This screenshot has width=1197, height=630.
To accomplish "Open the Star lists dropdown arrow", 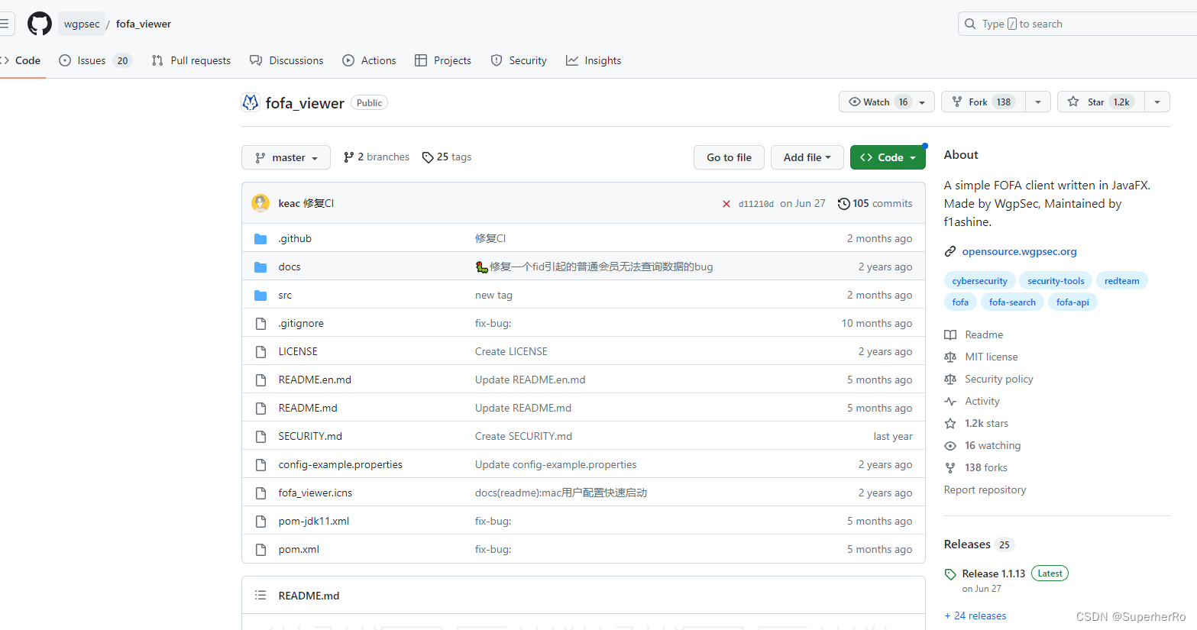I will (1157, 102).
